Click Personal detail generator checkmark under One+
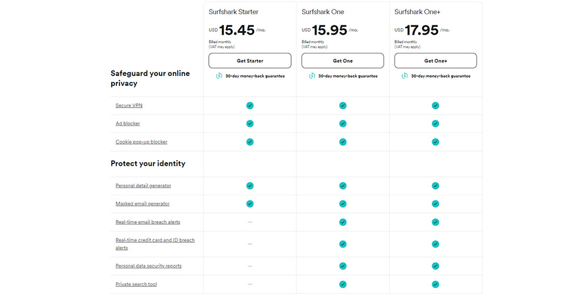588x294 pixels. [435, 186]
